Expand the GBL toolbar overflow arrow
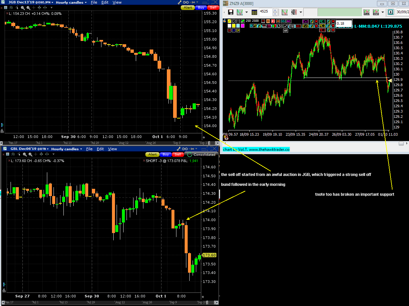This screenshot has height=306, width=409. click(x=54, y=154)
